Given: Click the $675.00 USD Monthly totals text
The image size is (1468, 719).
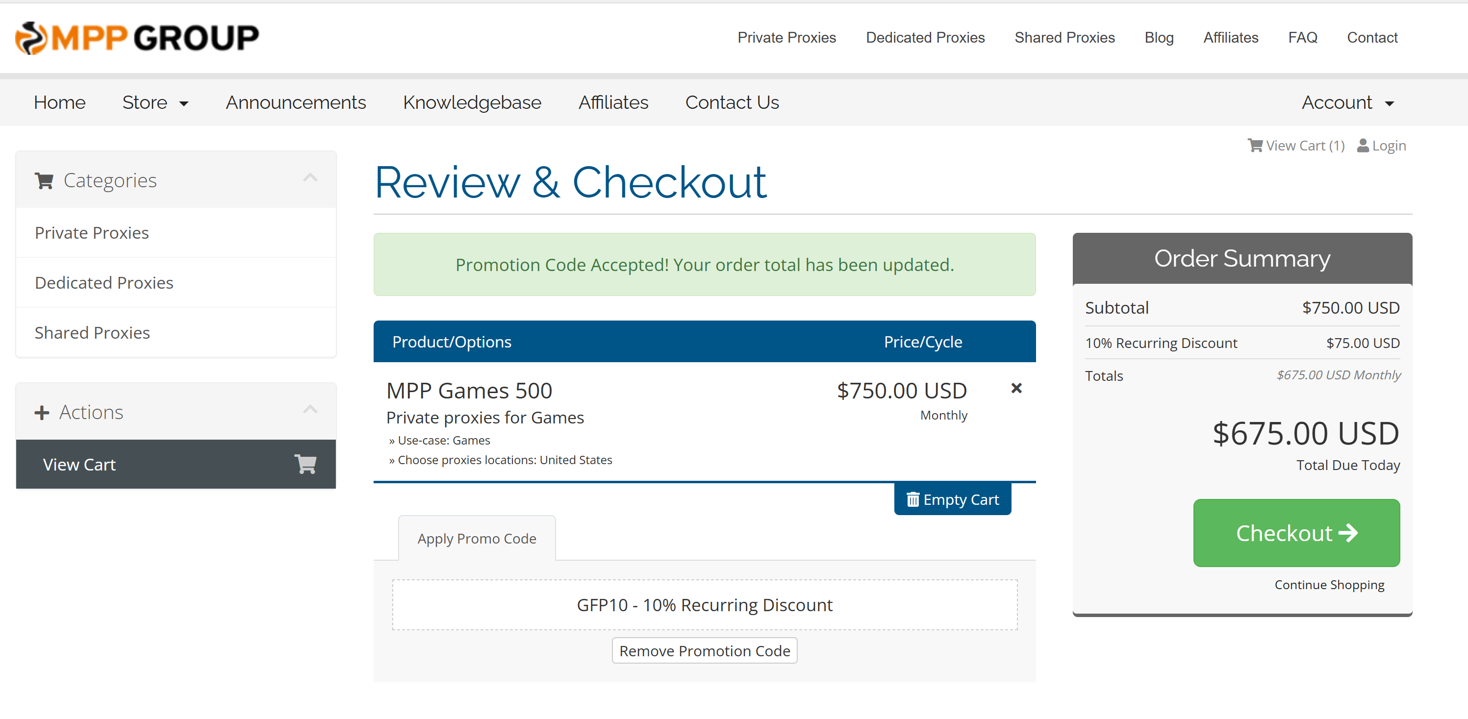Looking at the screenshot, I should pyautogui.click(x=1338, y=375).
